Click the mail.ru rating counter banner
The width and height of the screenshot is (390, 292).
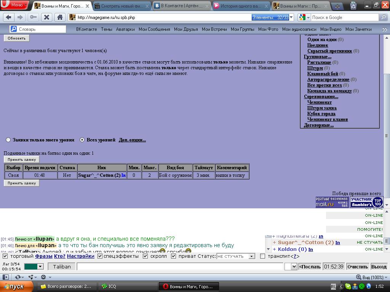pyautogui.click(x=332, y=202)
